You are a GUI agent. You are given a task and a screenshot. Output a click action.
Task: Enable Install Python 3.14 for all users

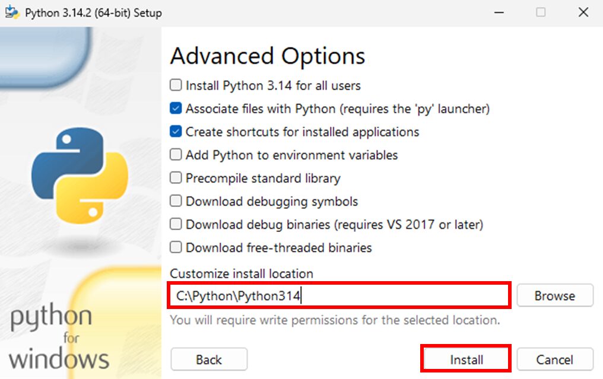pyautogui.click(x=176, y=85)
